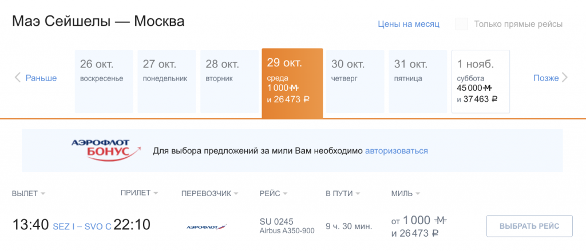Sort flights by МИЛЬ column
The height and width of the screenshot is (251, 586).
405,193
